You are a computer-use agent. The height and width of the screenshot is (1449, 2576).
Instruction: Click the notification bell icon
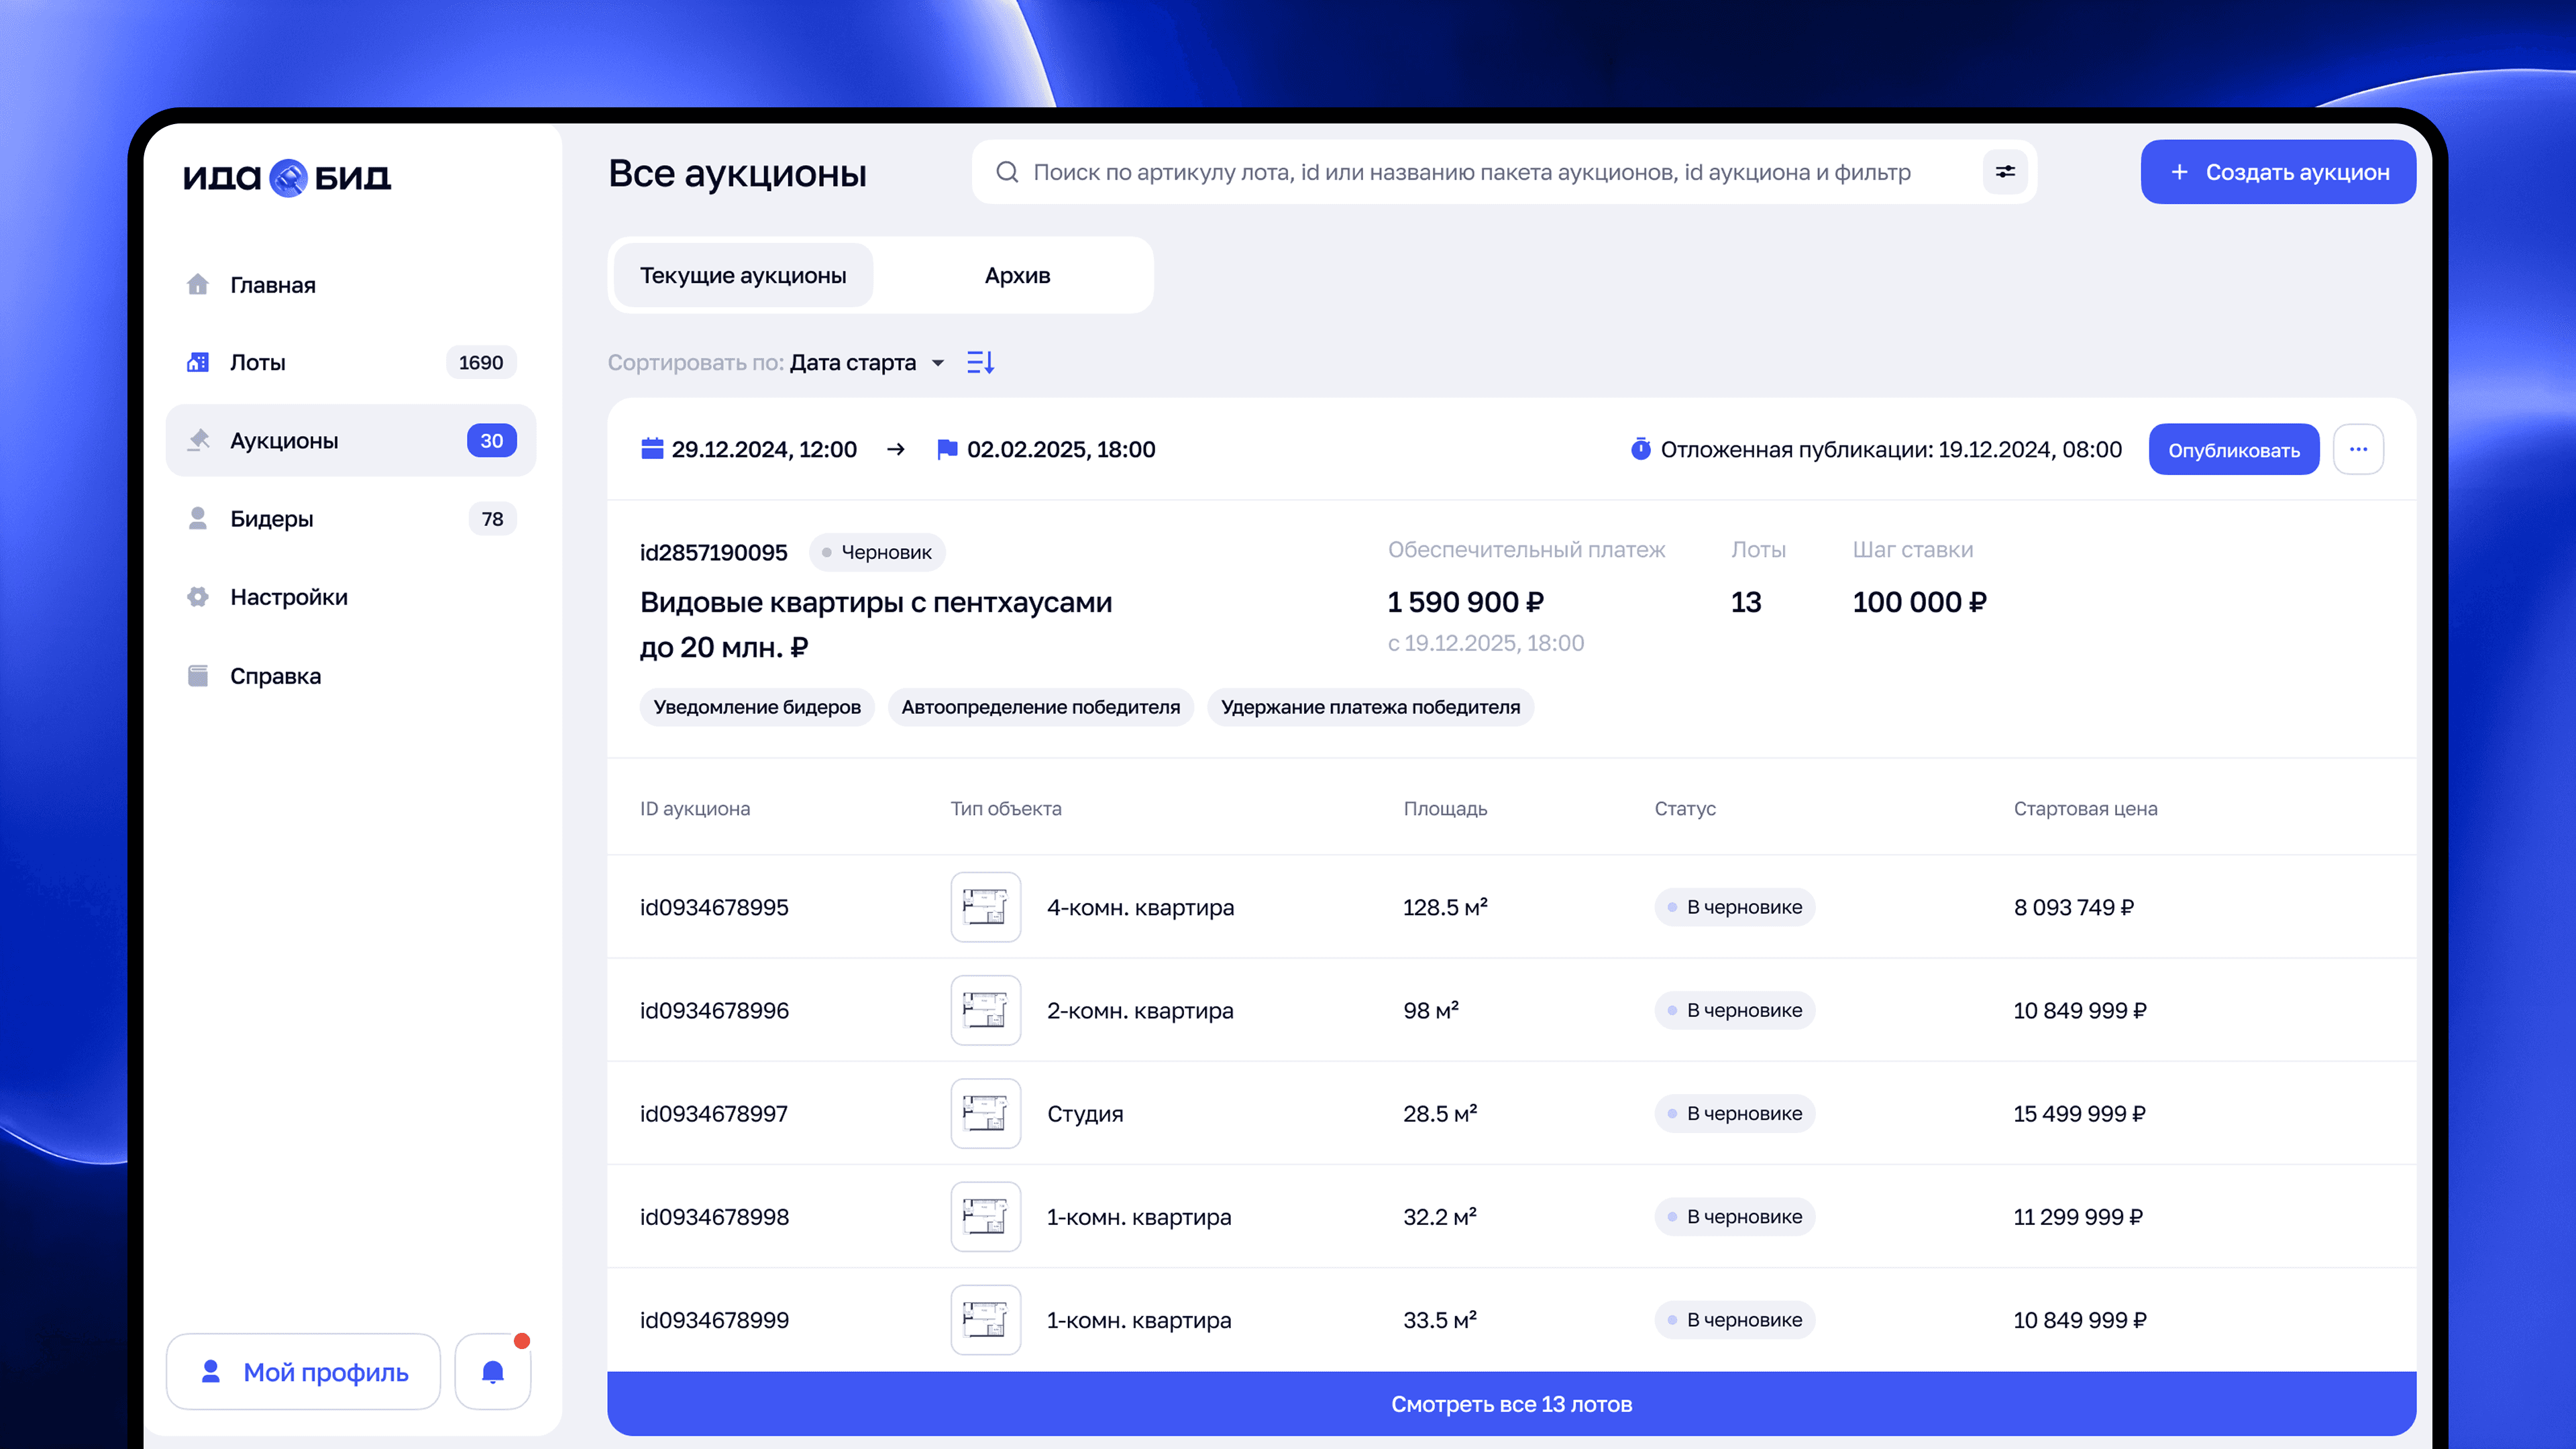coord(492,1372)
